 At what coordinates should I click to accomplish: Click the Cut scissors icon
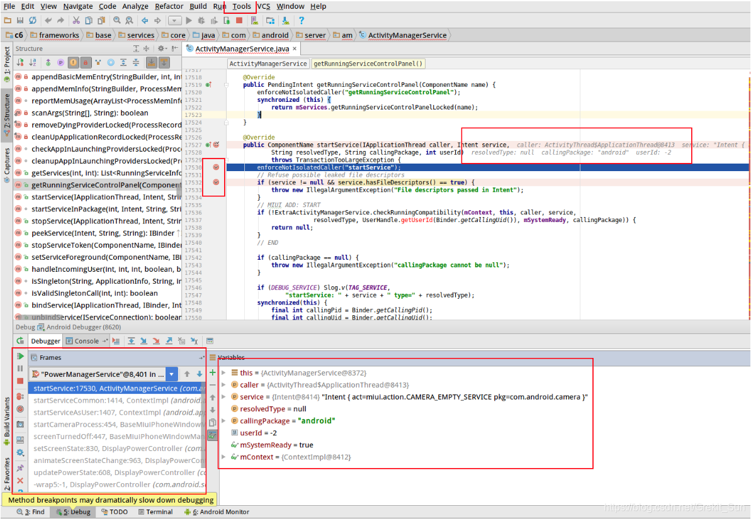[76, 21]
